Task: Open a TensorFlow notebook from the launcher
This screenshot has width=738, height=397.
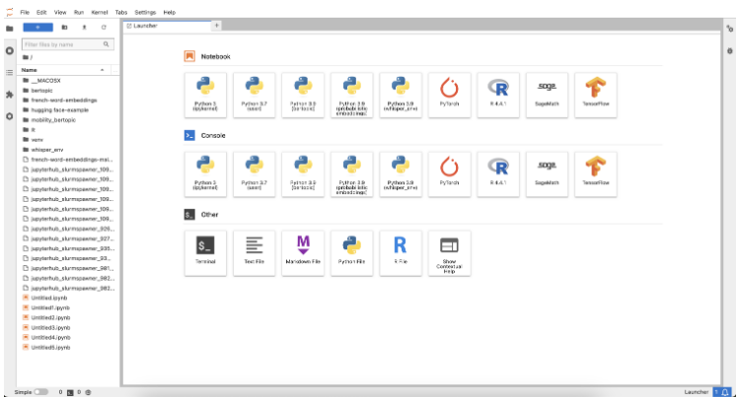Action: click(x=595, y=95)
